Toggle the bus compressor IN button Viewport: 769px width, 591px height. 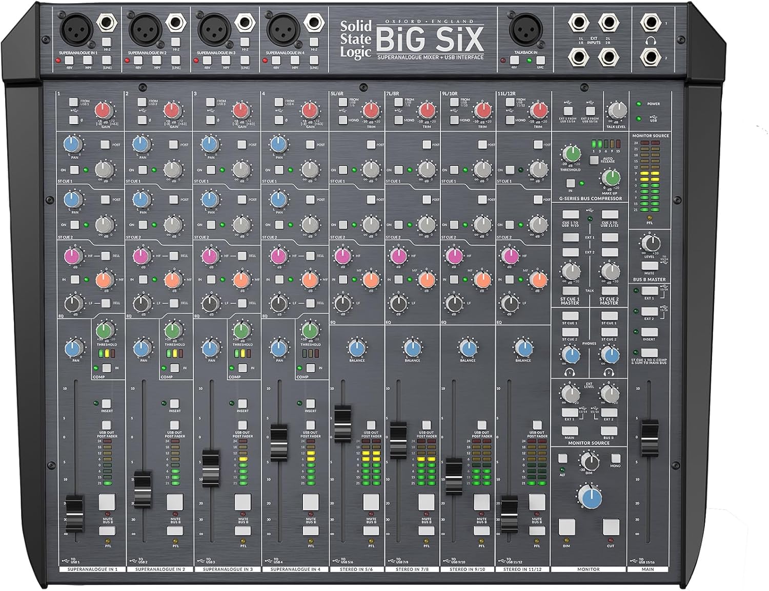tap(571, 183)
